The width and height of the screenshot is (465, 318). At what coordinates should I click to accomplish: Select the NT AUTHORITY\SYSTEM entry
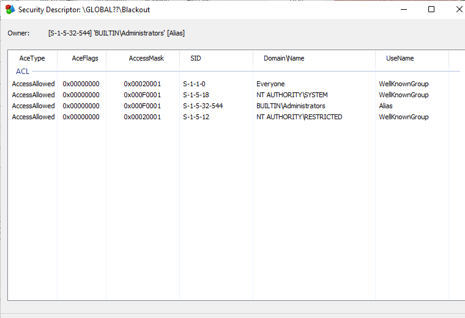pos(292,95)
